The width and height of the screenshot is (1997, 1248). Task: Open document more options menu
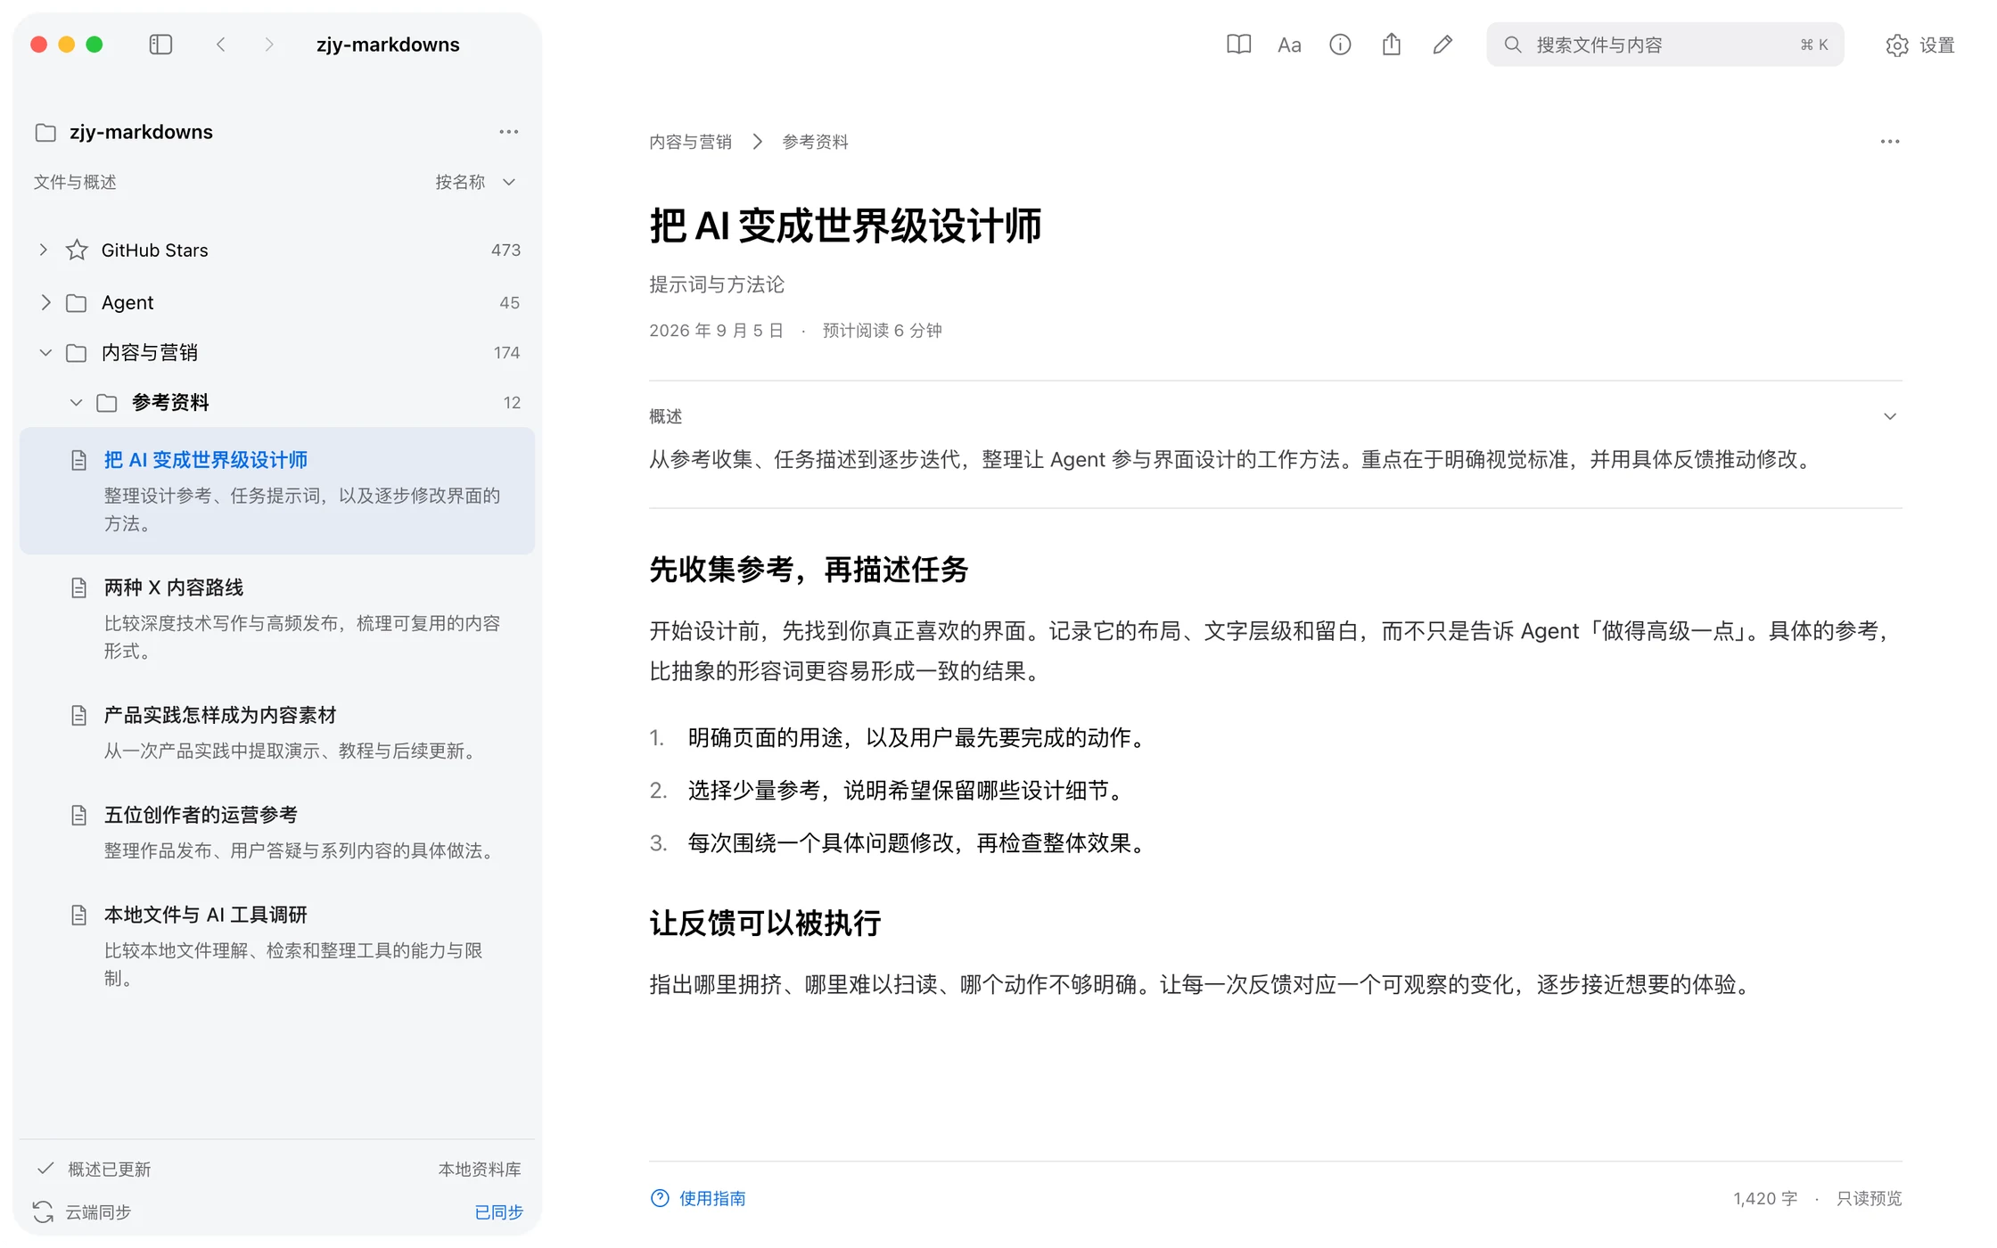coord(1890,142)
